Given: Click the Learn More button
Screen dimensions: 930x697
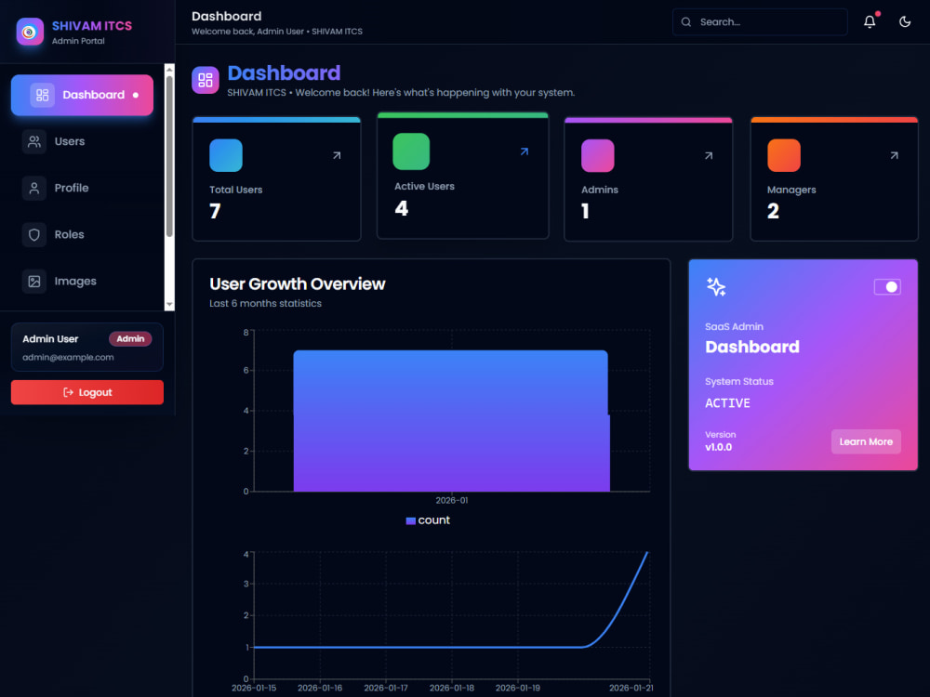Looking at the screenshot, I should tap(866, 441).
